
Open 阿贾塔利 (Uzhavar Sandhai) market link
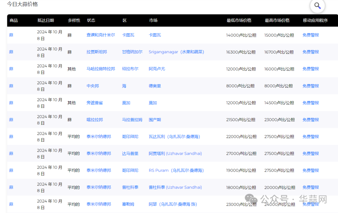(x=175, y=153)
